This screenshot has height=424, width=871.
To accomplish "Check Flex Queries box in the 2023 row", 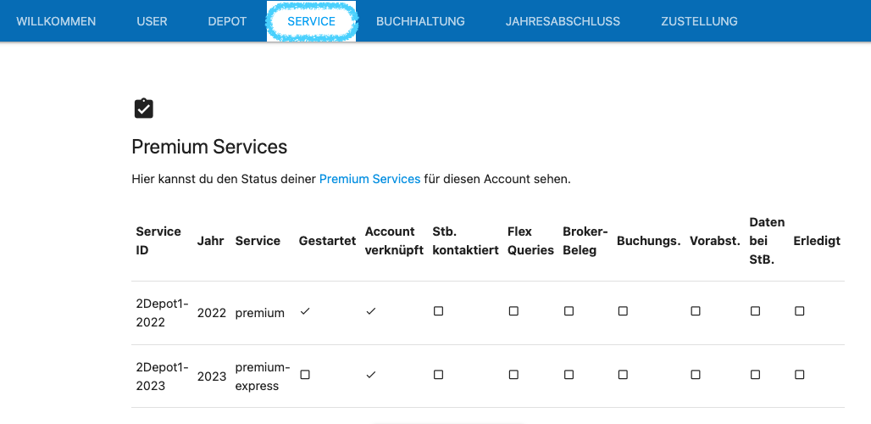I will 513,375.
